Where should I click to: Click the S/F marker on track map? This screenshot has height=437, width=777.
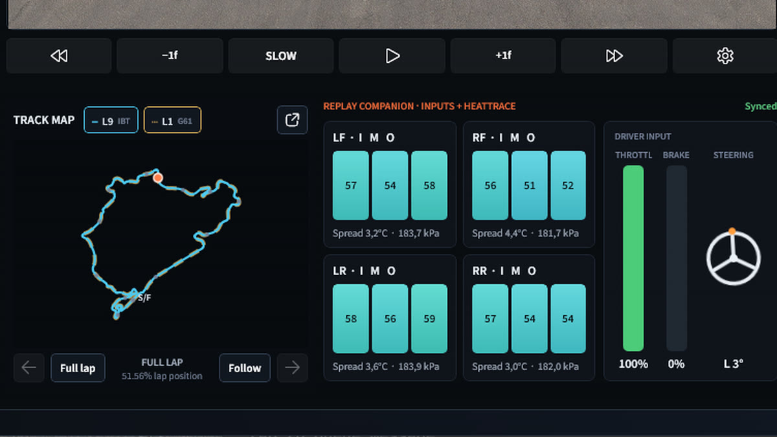(144, 298)
